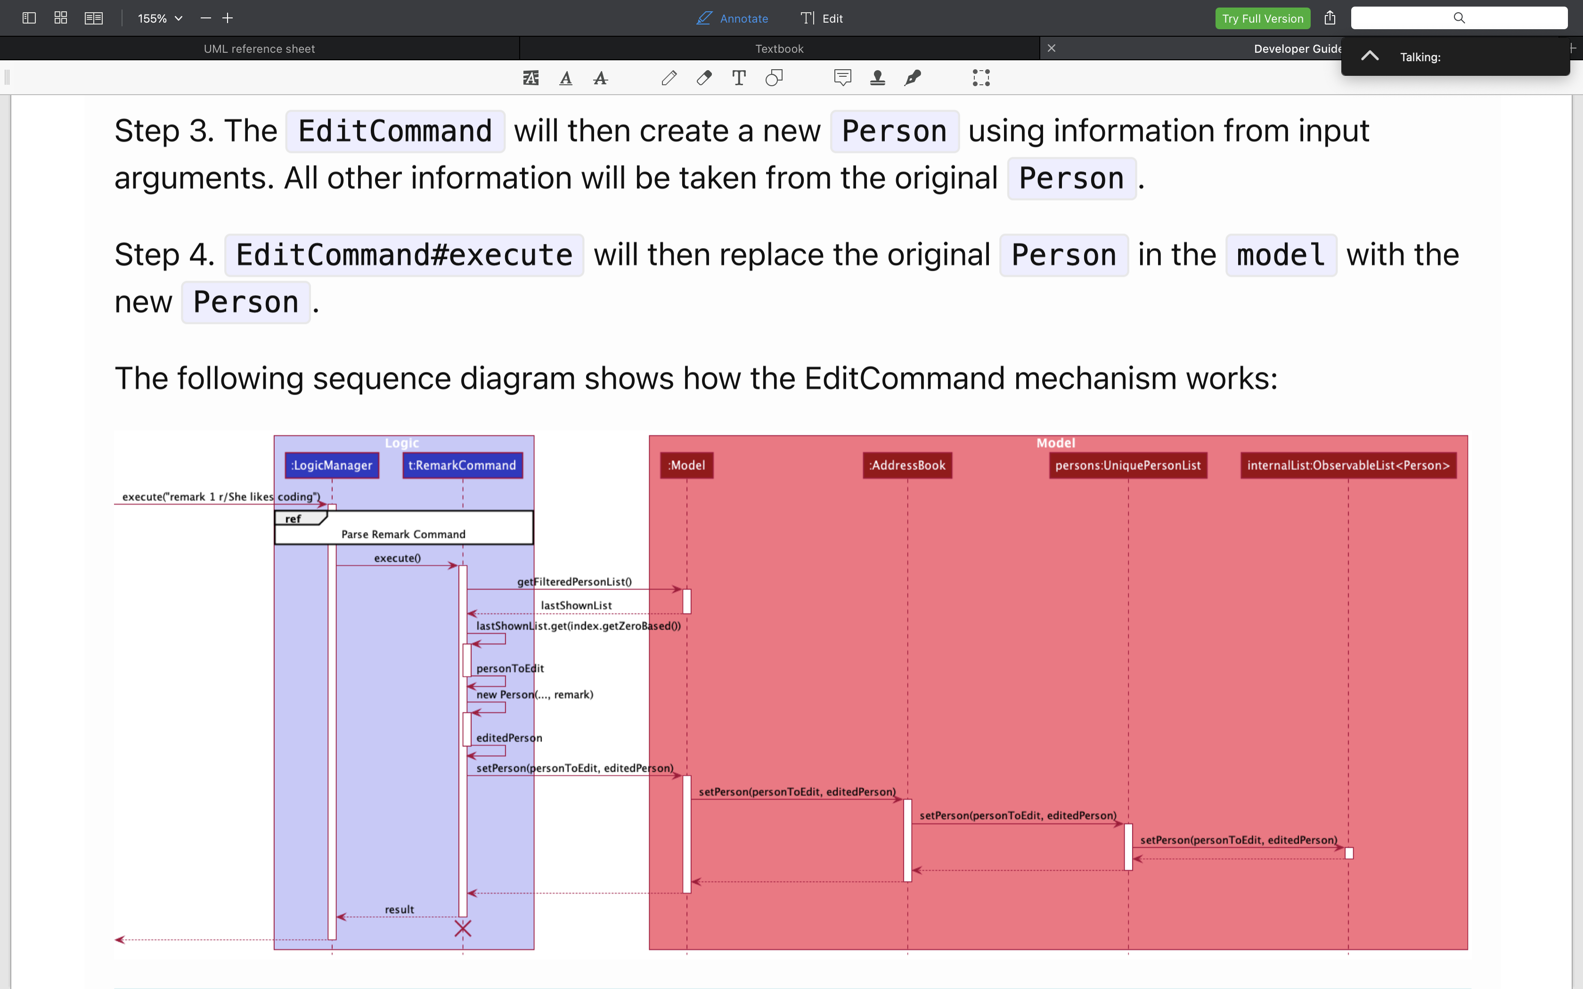Viewport: 1583px width, 989px height.
Task: Select the Strikethrough text tool
Action: tap(601, 79)
